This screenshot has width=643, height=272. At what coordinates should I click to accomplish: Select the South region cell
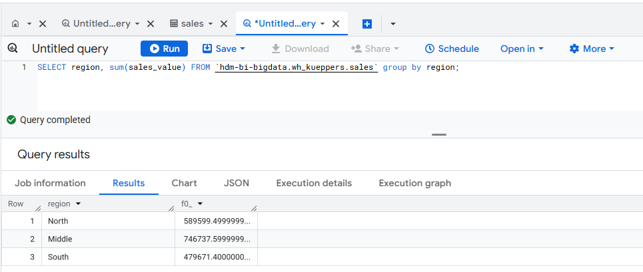click(108, 257)
